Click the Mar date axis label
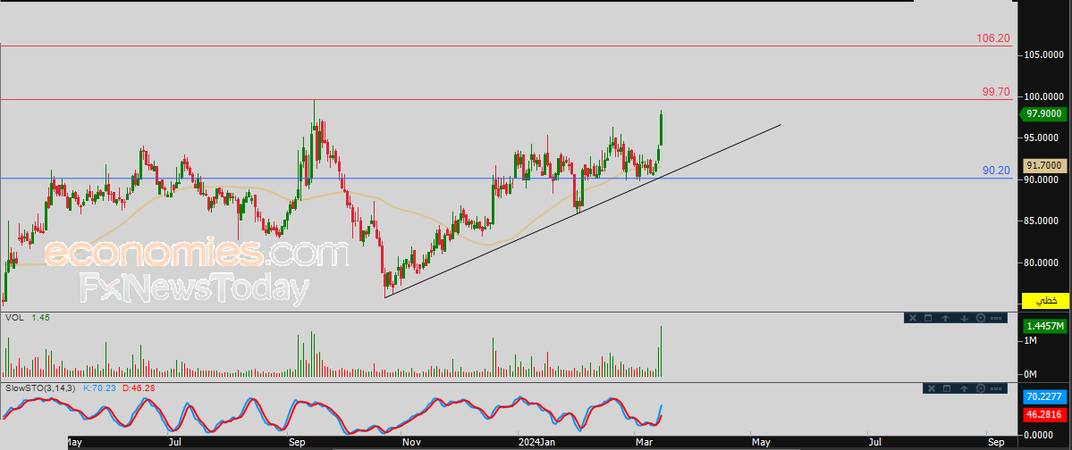Viewport: 1072px width, 450px height. pyautogui.click(x=643, y=443)
